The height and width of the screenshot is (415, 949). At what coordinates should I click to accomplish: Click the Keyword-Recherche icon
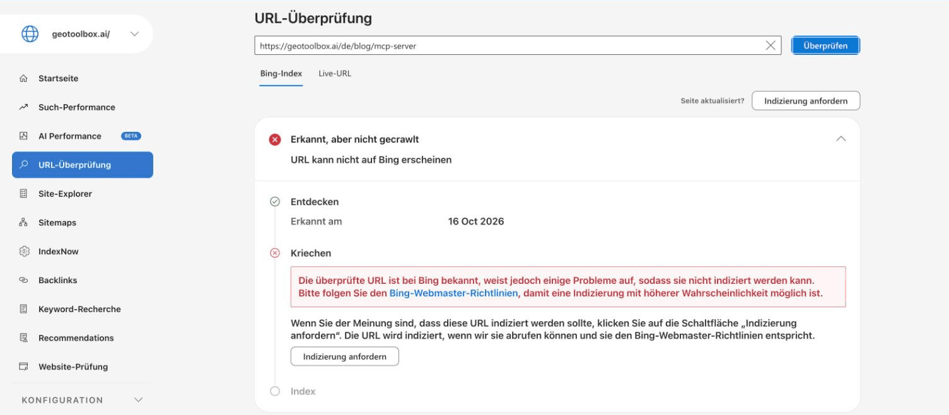tap(24, 309)
